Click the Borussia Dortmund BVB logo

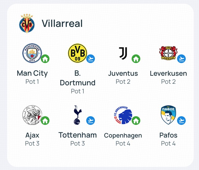(x=78, y=53)
